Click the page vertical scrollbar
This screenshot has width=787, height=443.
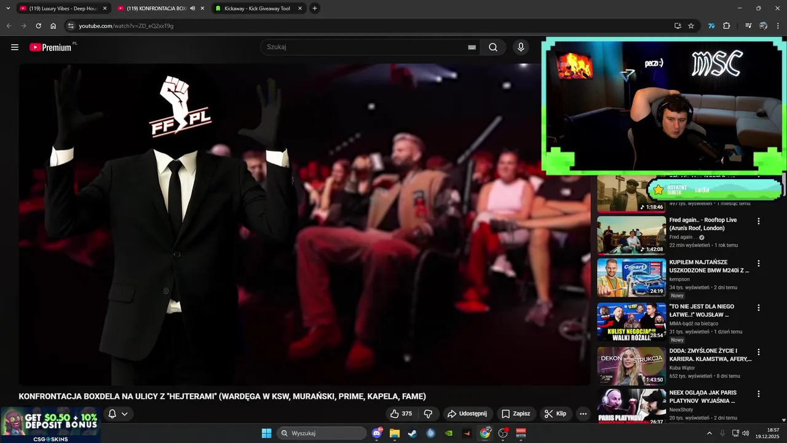pos(784,185)
